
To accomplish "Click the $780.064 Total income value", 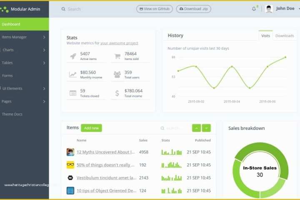I will 133,91.
